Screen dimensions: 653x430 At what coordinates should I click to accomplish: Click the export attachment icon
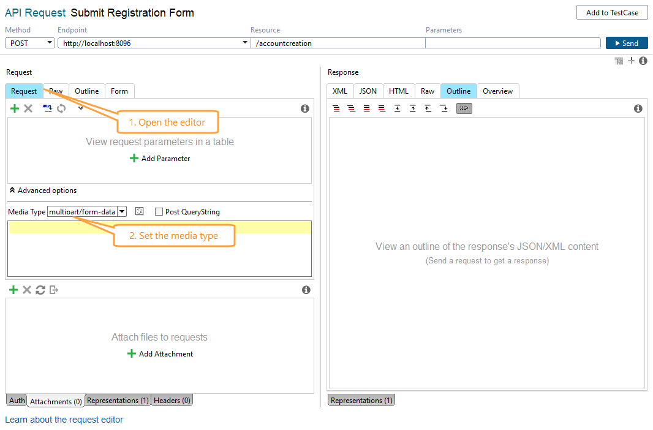pyautogui.click(x=53, y=290)
